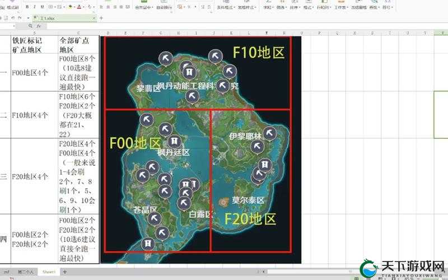Image resolution: width=448 pixels, height=280 pixels.
Task: Select the cell starting F10地区6个
Action: (x=78, y=115)
